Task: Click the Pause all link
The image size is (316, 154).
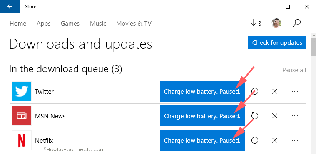Action: coord(294,70)
